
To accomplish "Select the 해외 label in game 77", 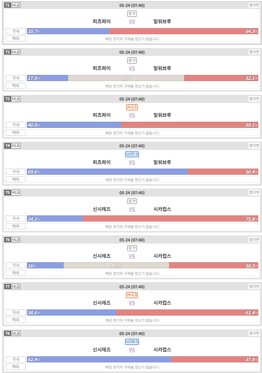I will pos(16,320).
